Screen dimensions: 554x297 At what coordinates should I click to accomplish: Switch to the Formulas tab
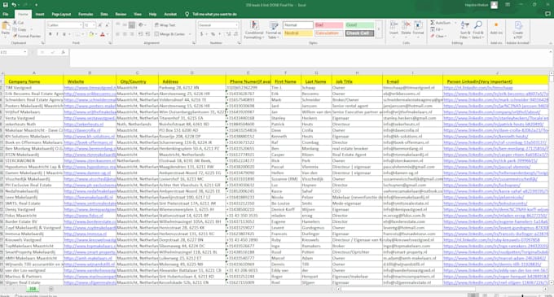86,14
